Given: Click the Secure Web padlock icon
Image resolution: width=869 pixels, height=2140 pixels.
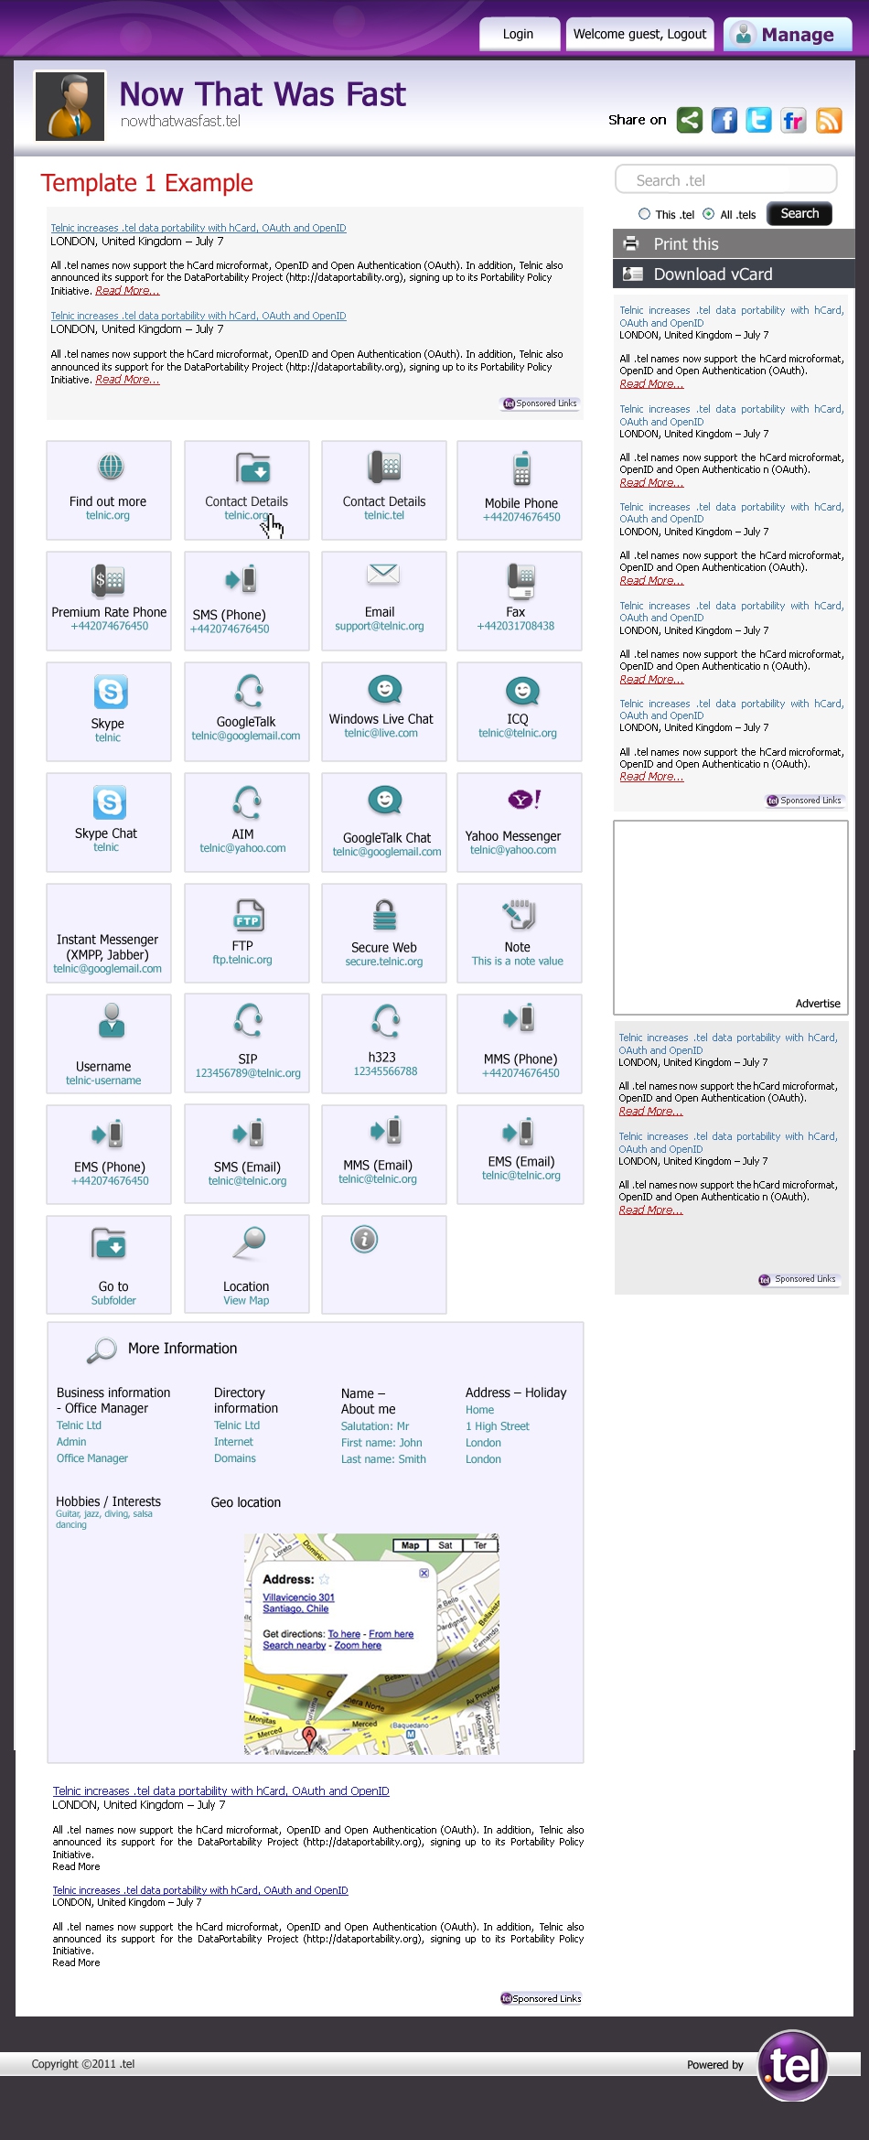Looking at the screenshot, I should [385, 914].
